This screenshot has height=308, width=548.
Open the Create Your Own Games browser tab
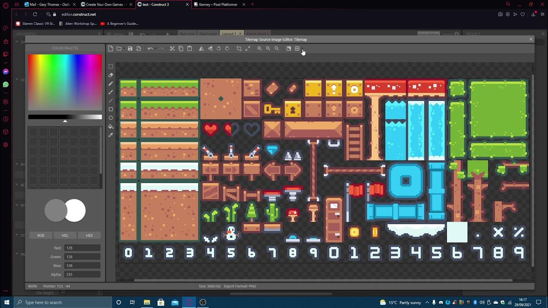pos(107,4)
